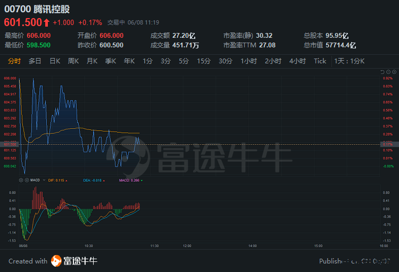Click the red up arrow beside price 601.500
399x272 pixels.
point(47,22)
